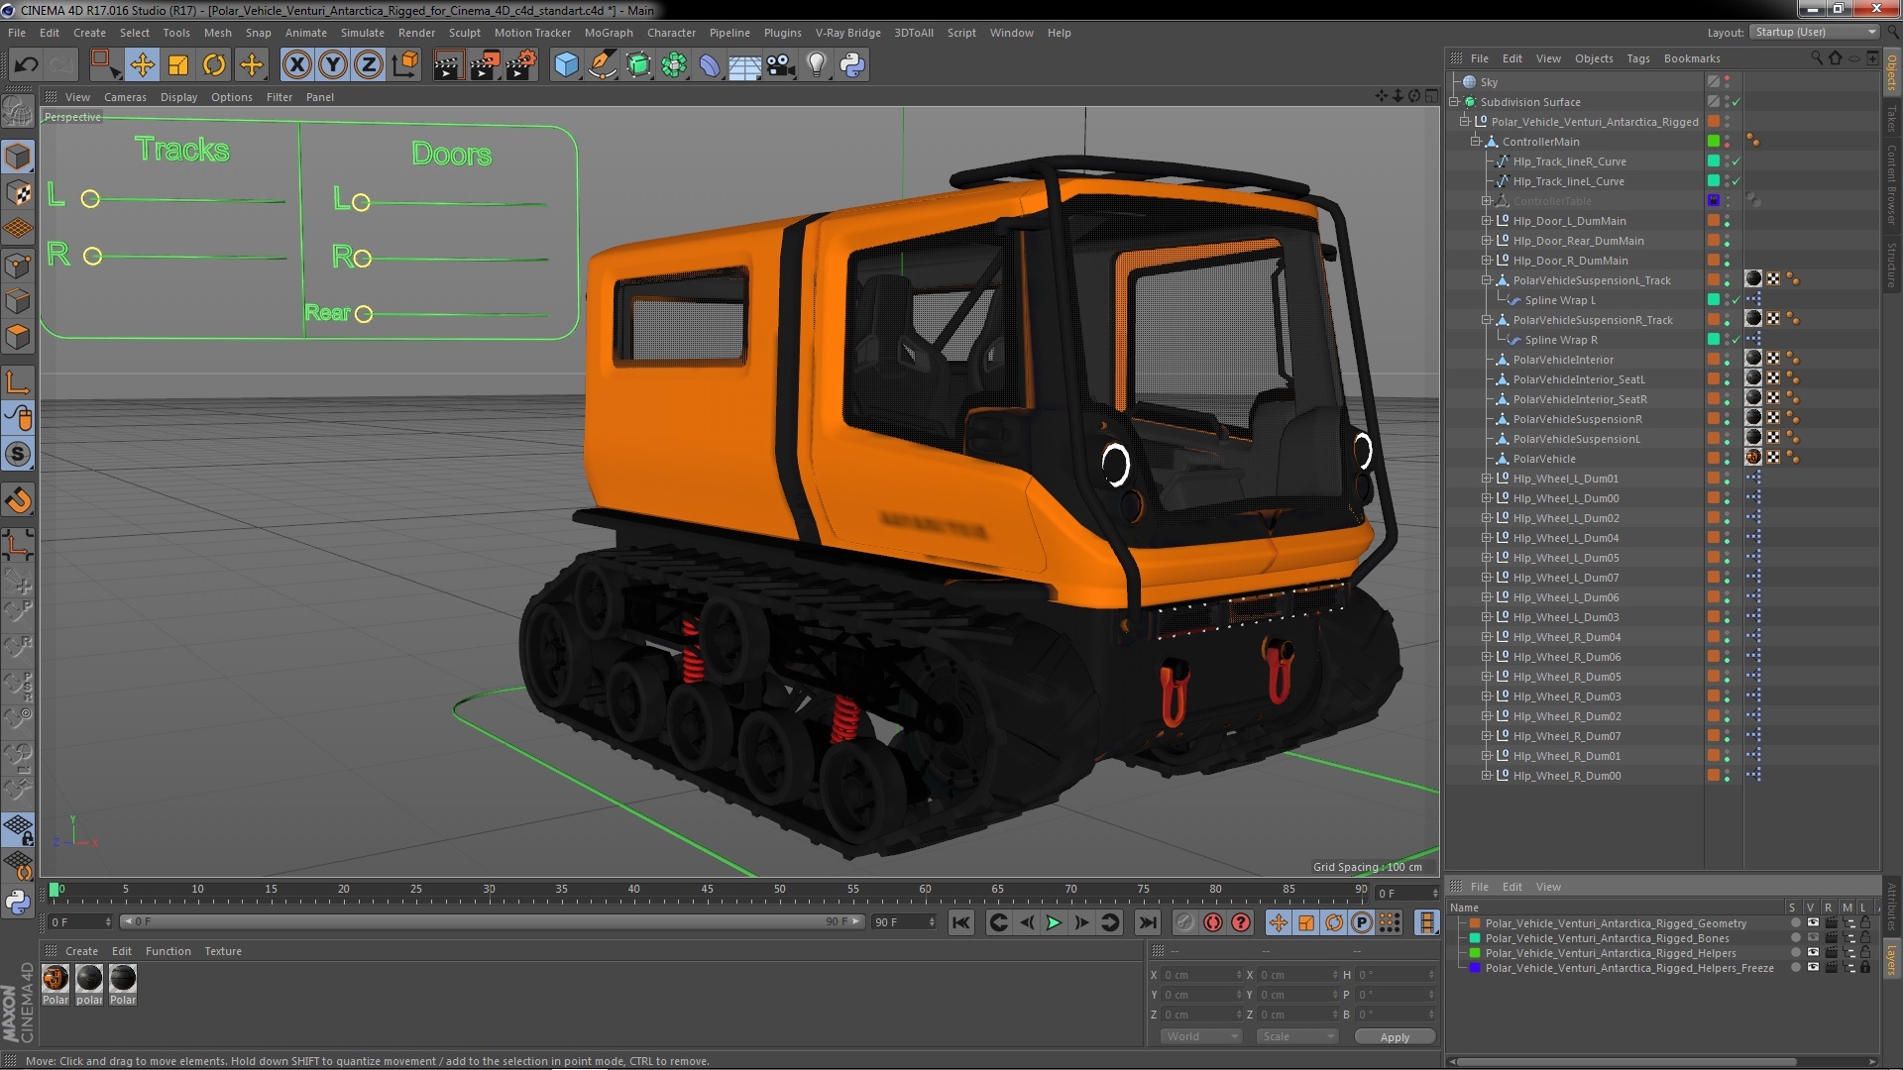Open the Simulate menu

pyautogui.click(x=362, y=33)
